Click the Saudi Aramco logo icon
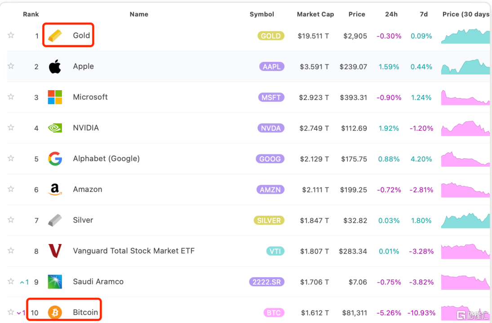The image size is (492, 323). click(x=55, y=282)
